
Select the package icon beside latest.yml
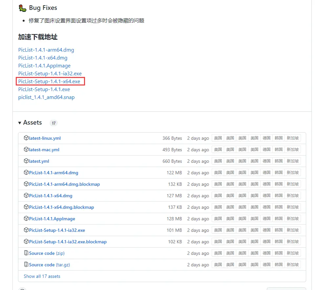(x=26, y=161)
